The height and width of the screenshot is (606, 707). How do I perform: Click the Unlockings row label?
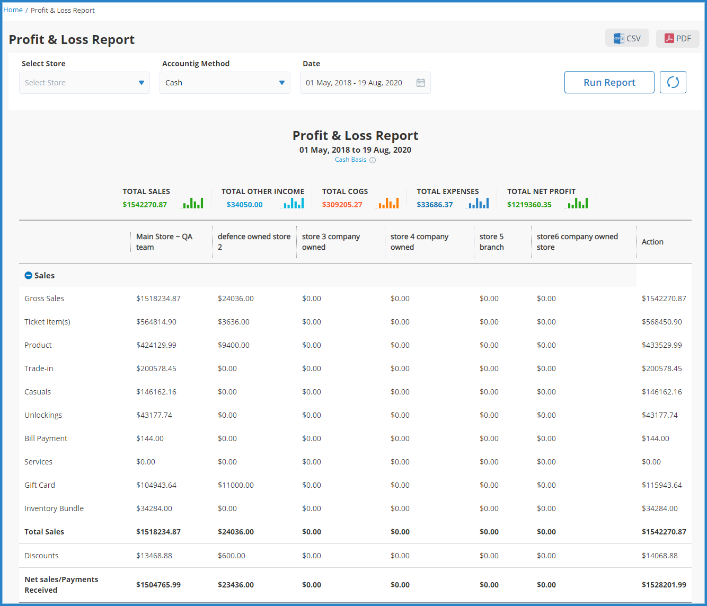pyautogui.click(x=43, y=415)
